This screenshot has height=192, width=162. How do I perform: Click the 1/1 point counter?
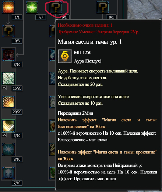[17, 17]
